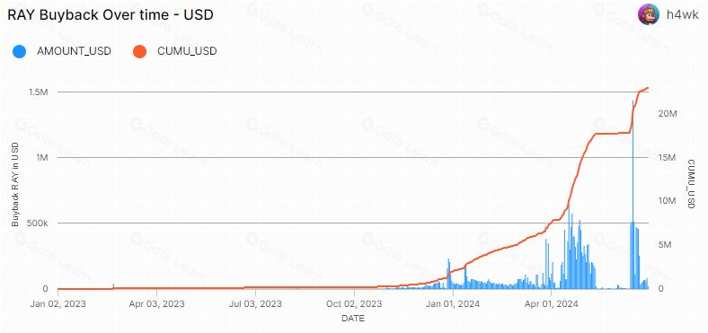Click the DATE x-axis title

353,319
